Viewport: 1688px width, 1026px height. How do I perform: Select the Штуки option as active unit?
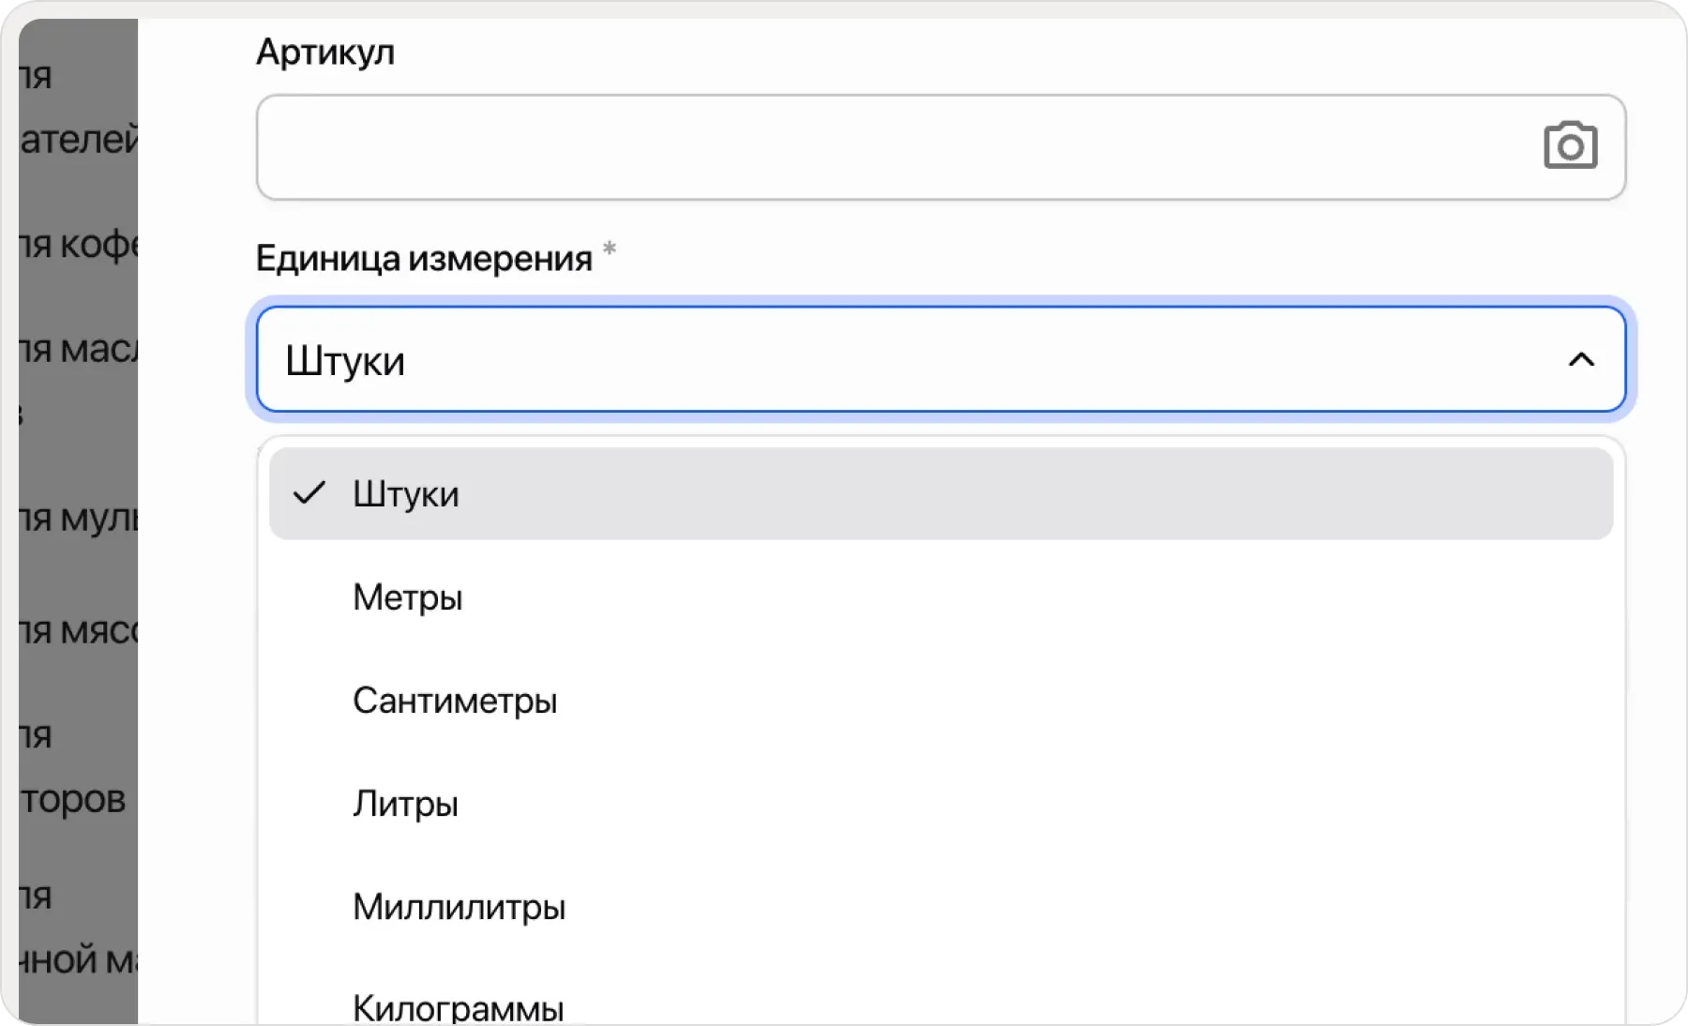(406, 492)
